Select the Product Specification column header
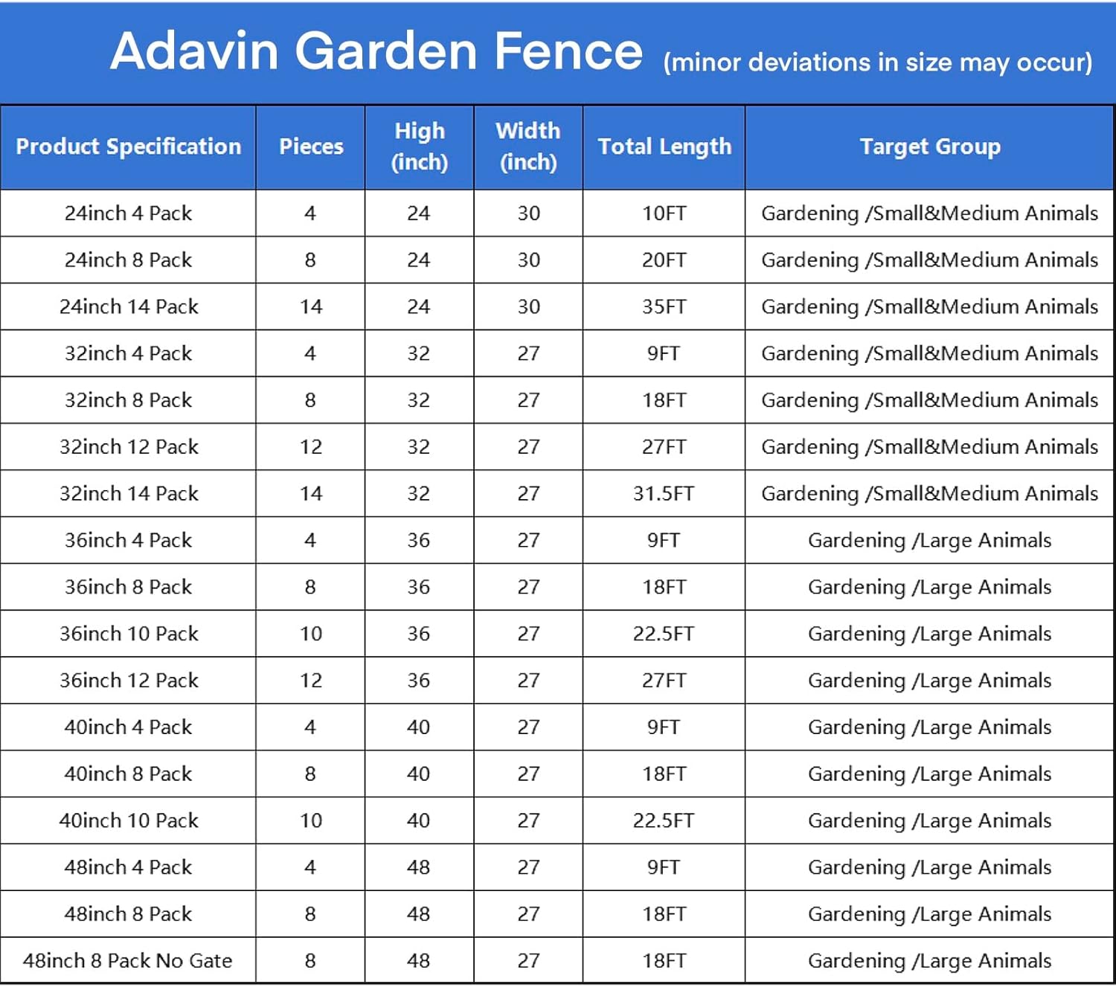The height and width of the screenshot is (987, 1116). [128, 147]
